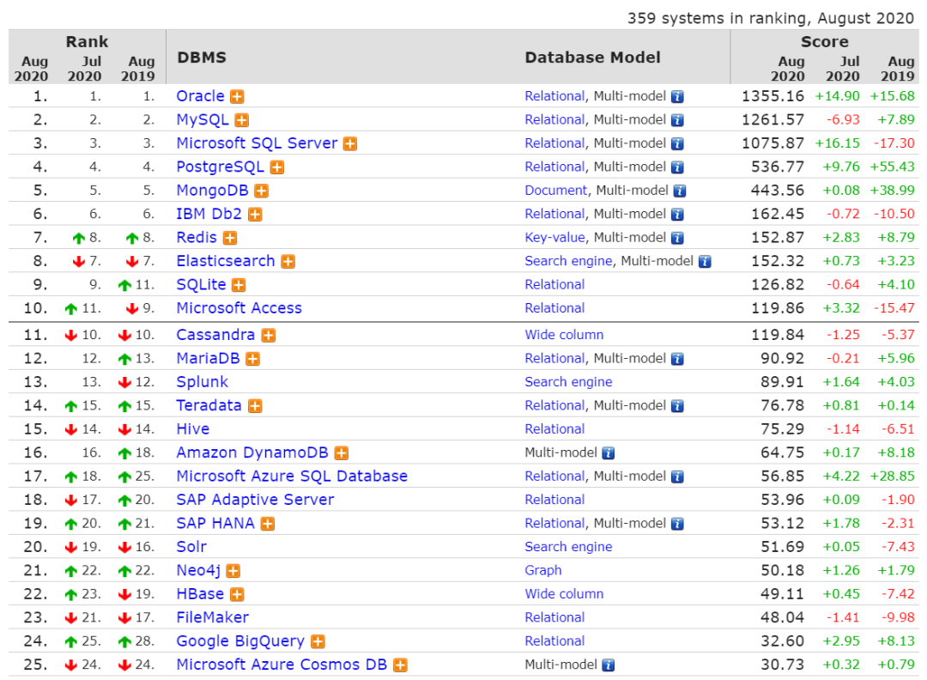Open the Hive link
Screen dimensions: 927x680
tap(193, 428)
